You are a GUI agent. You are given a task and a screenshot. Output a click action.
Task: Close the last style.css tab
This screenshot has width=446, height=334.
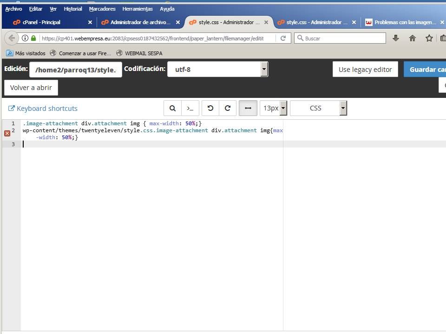354,22
